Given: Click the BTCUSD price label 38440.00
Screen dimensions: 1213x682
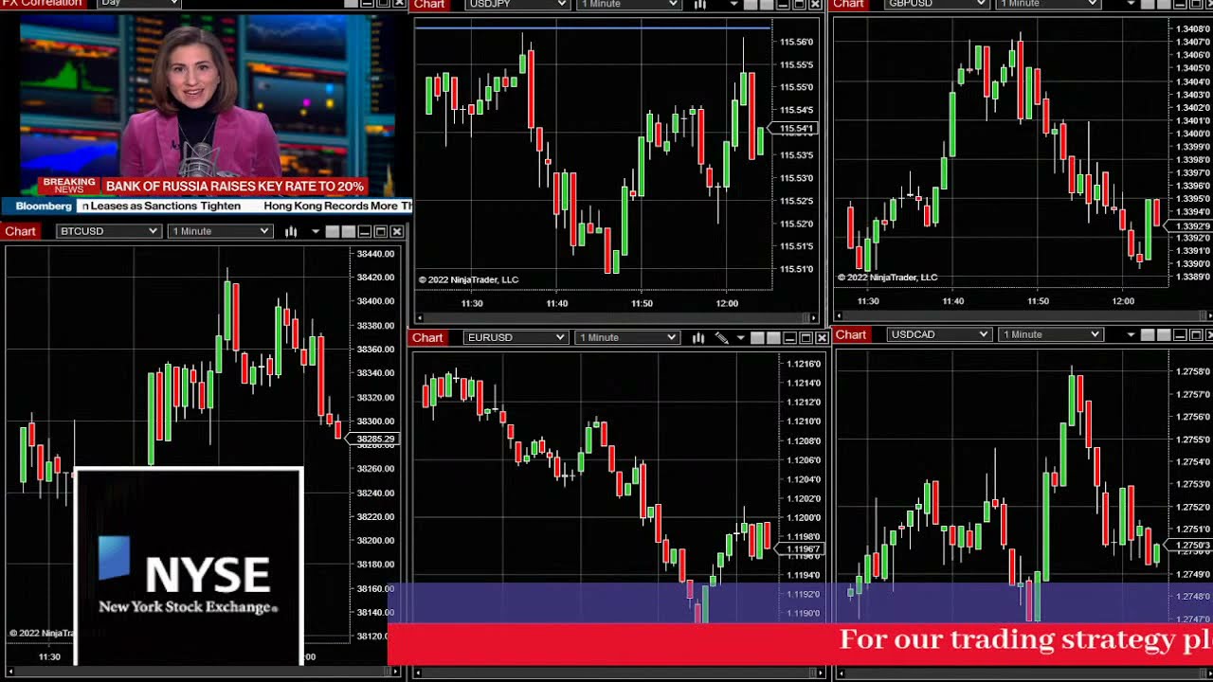Looking at the screenshot, I should tap(375, 254).
